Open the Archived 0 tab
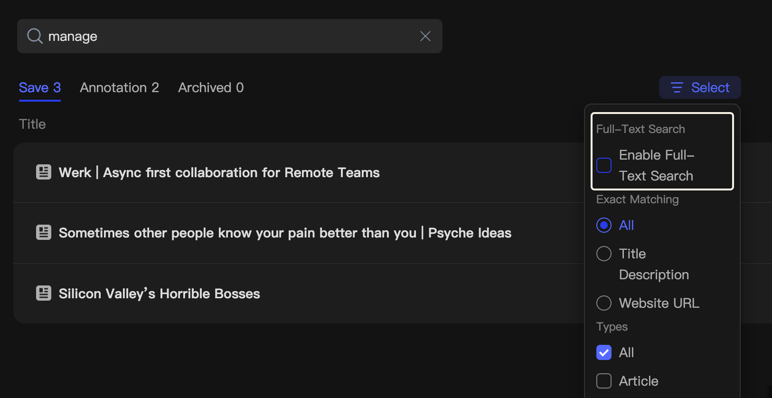Screen dimensions: 772x398 [211, 87]
